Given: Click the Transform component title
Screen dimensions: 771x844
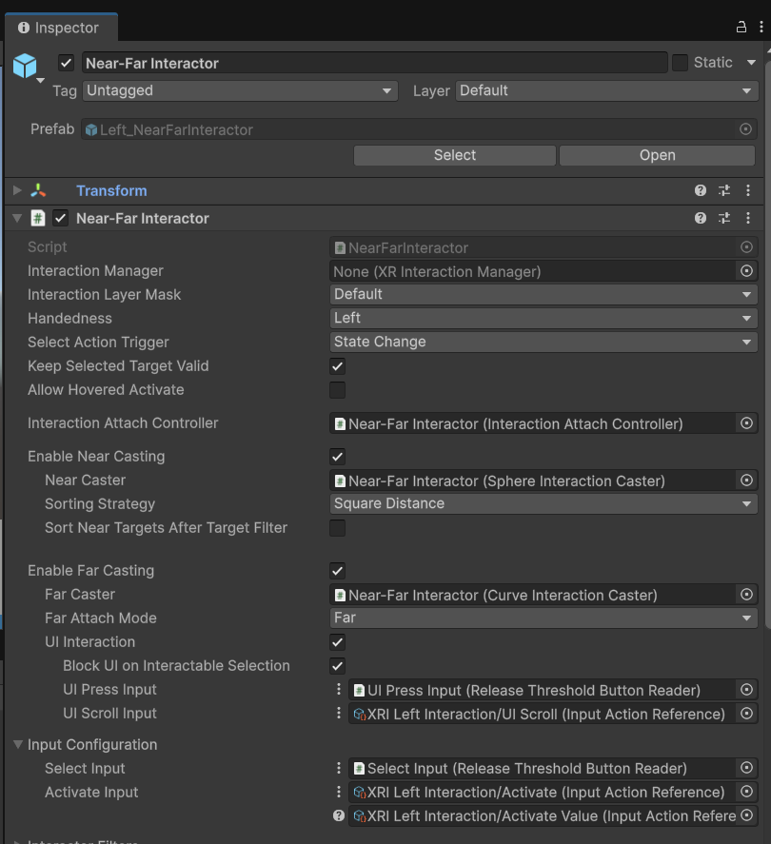Looking at the screenshot, I should click(x=111, y=190).
